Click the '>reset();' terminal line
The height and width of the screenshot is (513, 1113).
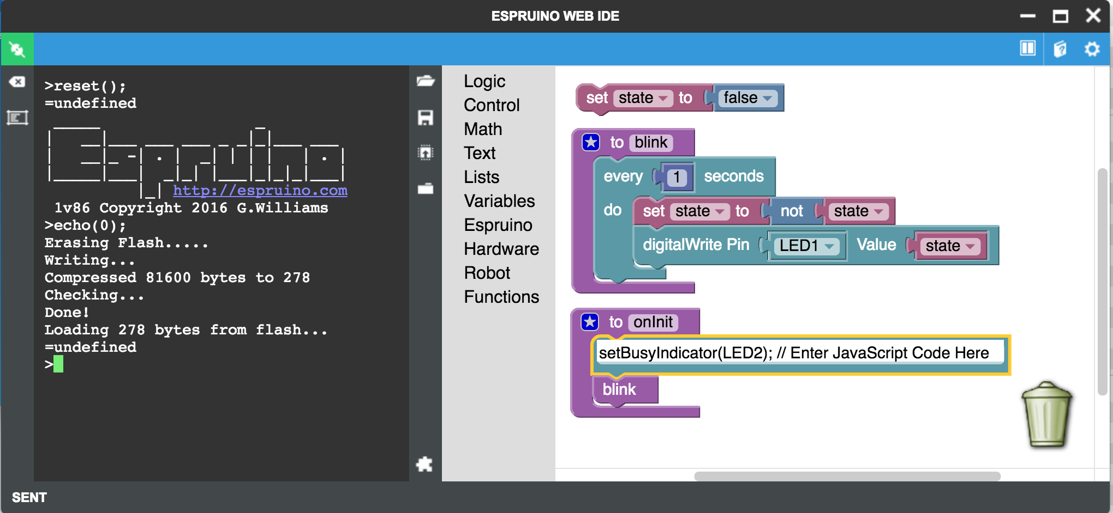point(85,86)
